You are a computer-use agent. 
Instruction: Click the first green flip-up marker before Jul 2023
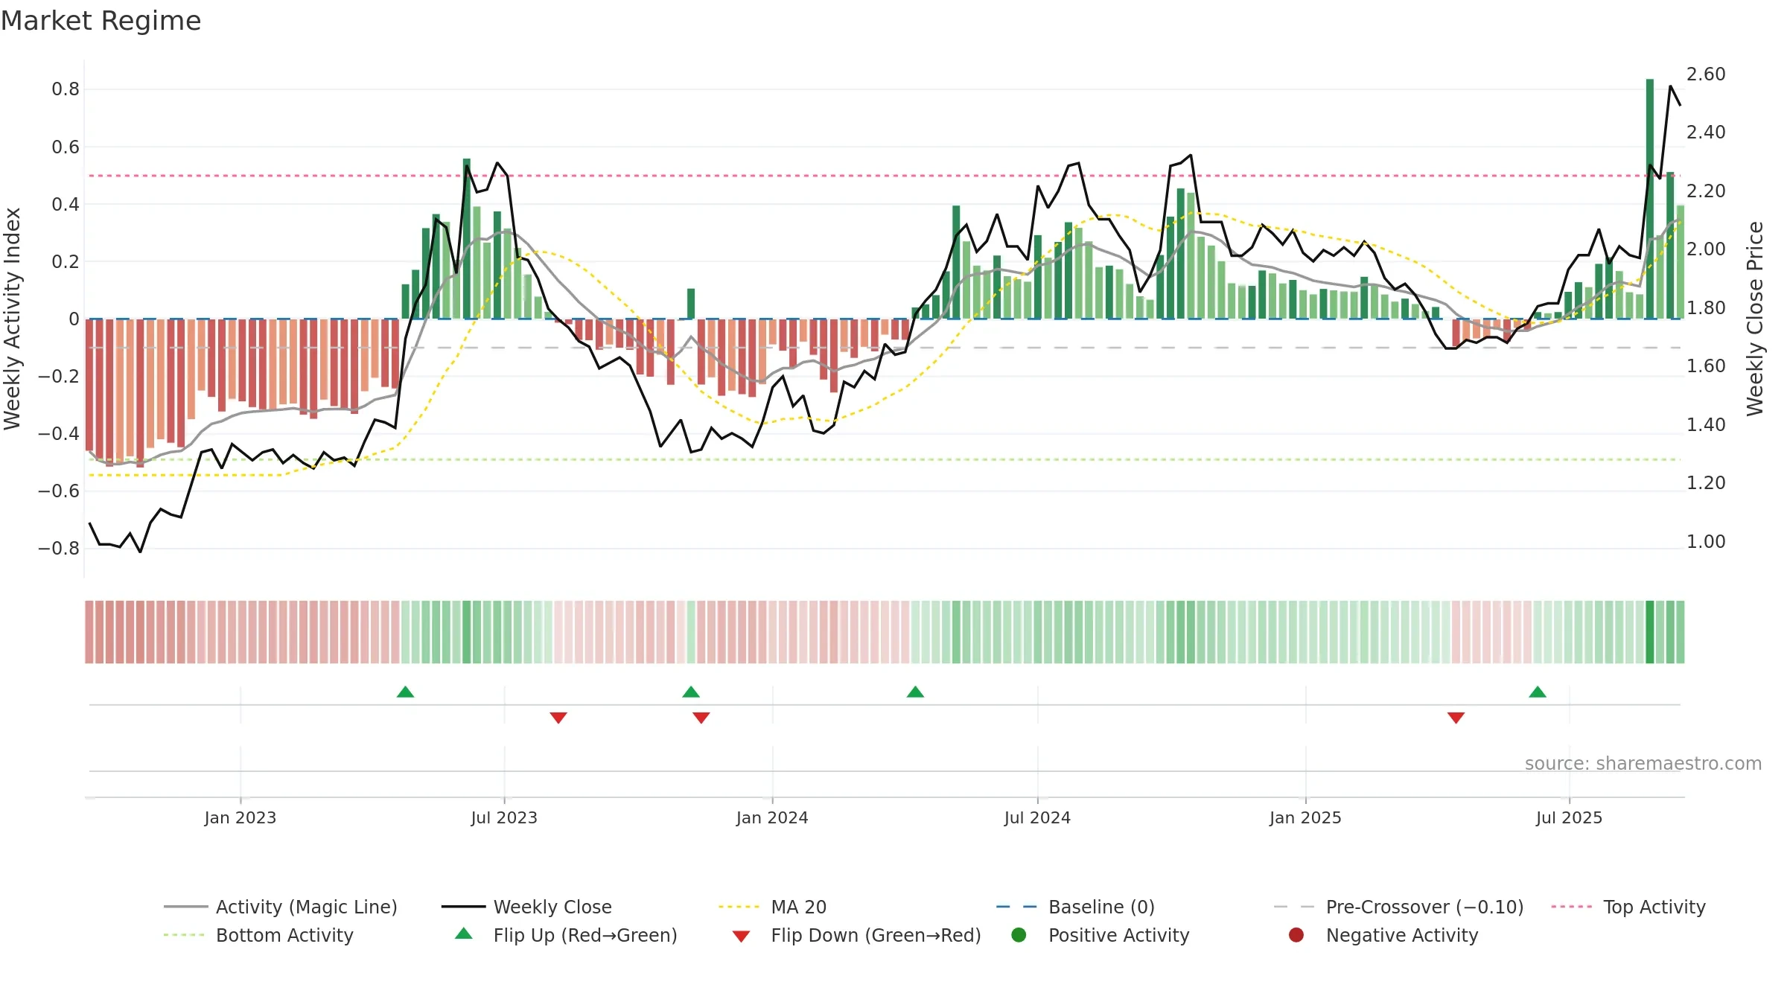(406, 692)
